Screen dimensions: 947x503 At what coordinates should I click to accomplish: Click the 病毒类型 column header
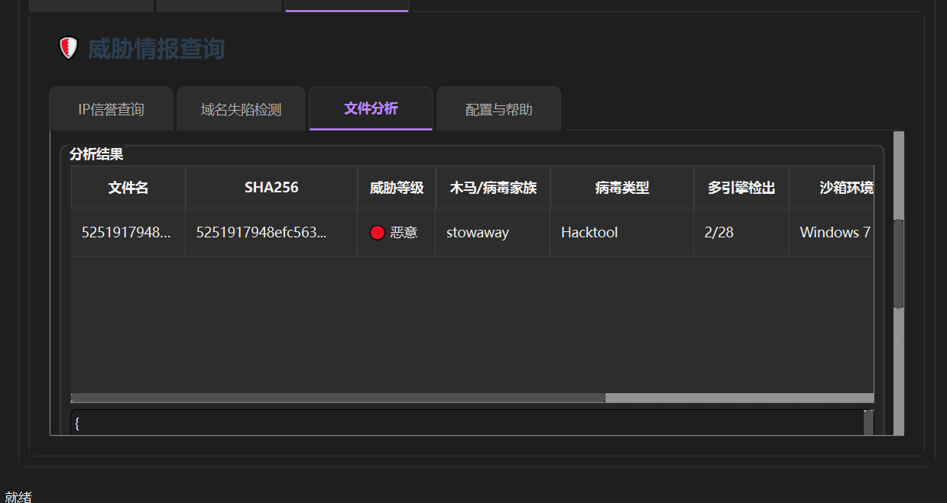coord(622,188)
